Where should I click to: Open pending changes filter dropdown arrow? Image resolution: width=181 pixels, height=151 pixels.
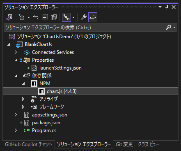coord(29,17)
